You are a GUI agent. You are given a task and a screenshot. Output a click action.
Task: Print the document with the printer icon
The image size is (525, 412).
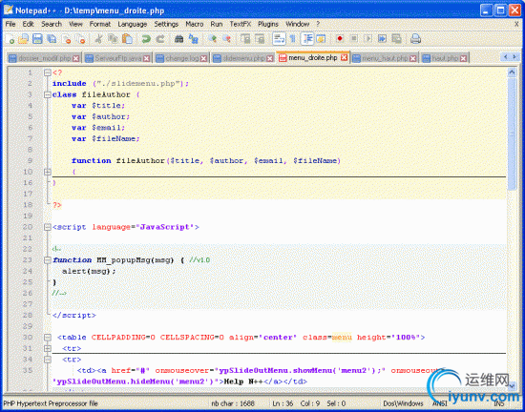click(415, 39)
